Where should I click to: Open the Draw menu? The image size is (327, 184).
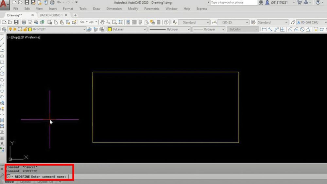(x=96, y=9)
